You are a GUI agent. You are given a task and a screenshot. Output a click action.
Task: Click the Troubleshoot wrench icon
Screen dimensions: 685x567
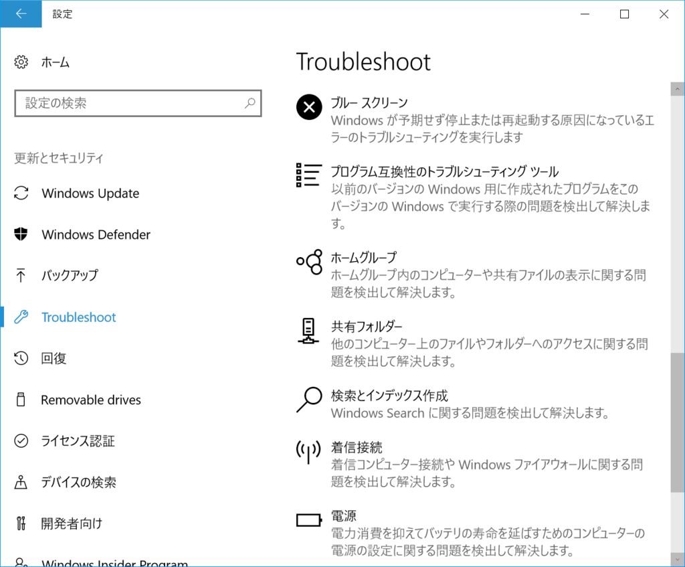(x=21, y=317)
